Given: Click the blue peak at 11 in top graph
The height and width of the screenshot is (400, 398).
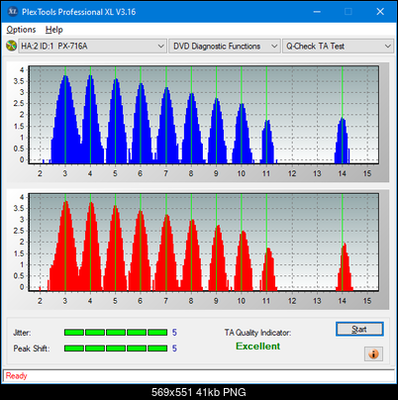Looking at the screenshot, I should point(267,142).
